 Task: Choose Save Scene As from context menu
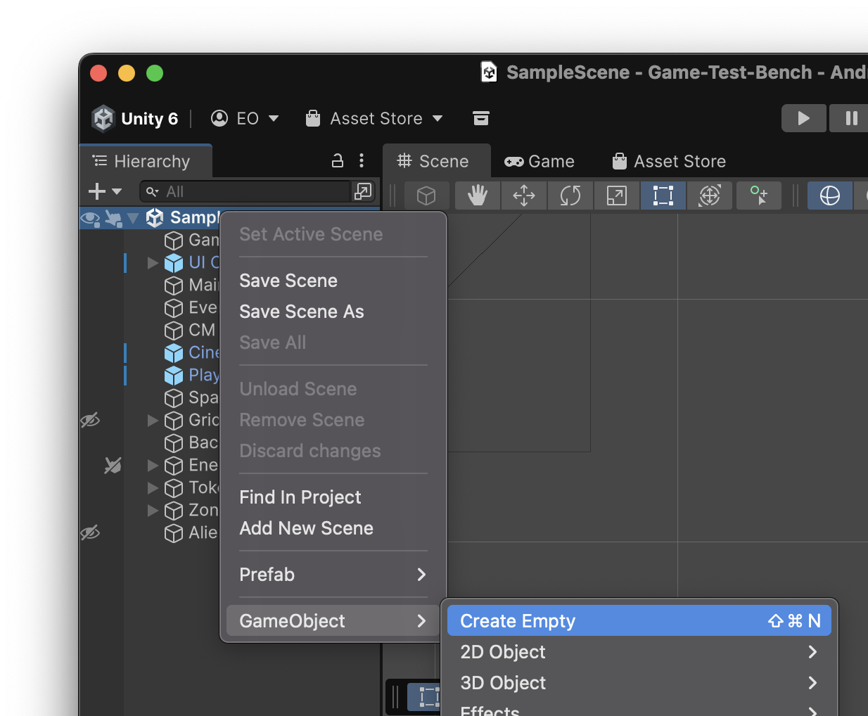(x=302, y=312)
